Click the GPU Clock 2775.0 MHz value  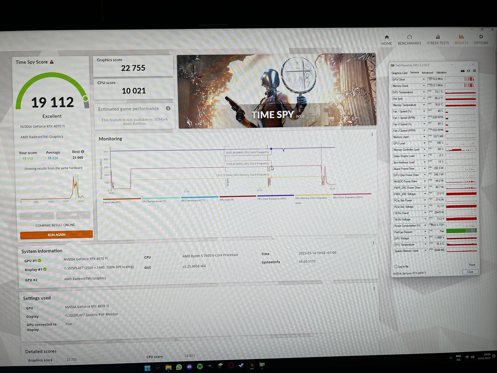(x=436, y=79)
